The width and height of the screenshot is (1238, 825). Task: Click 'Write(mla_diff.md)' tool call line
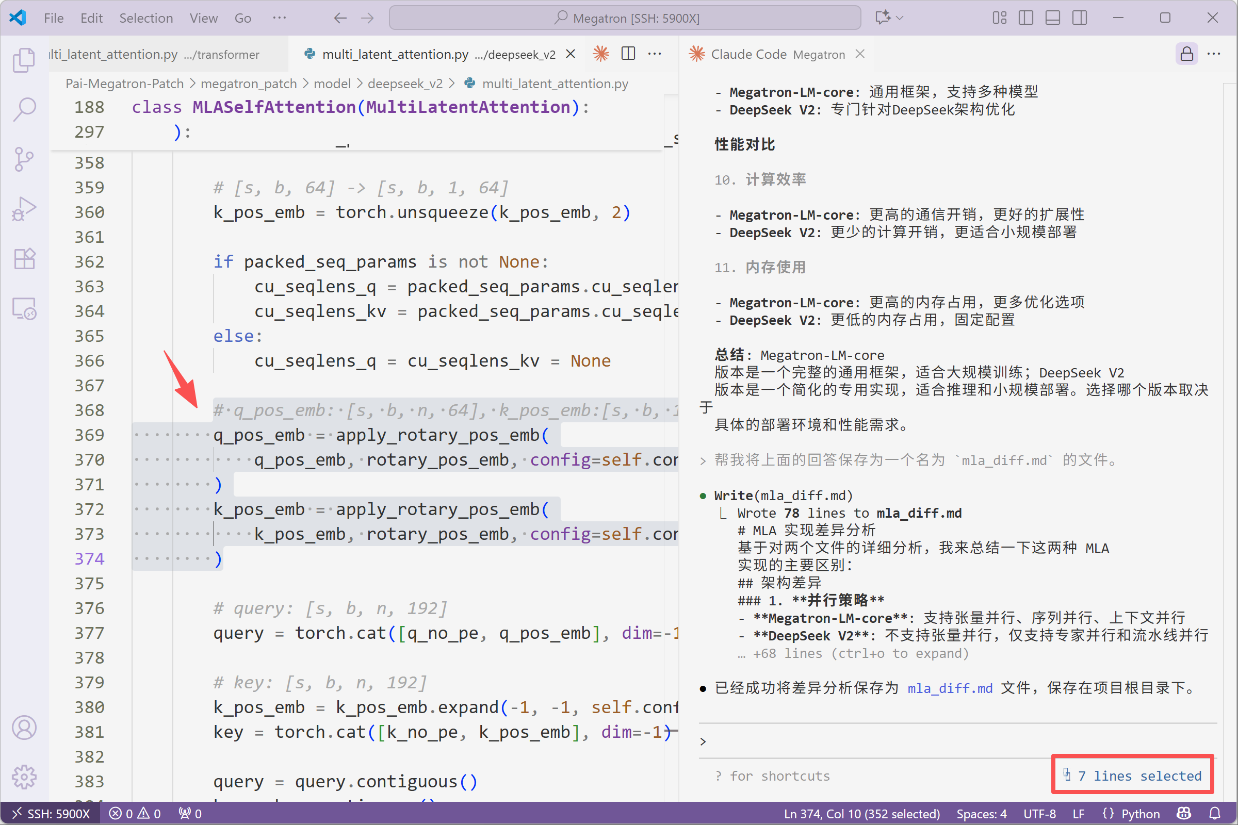tap(783, 495)
